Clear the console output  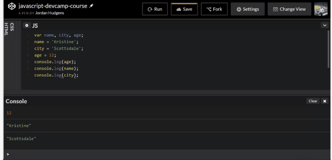coord(313,101)
